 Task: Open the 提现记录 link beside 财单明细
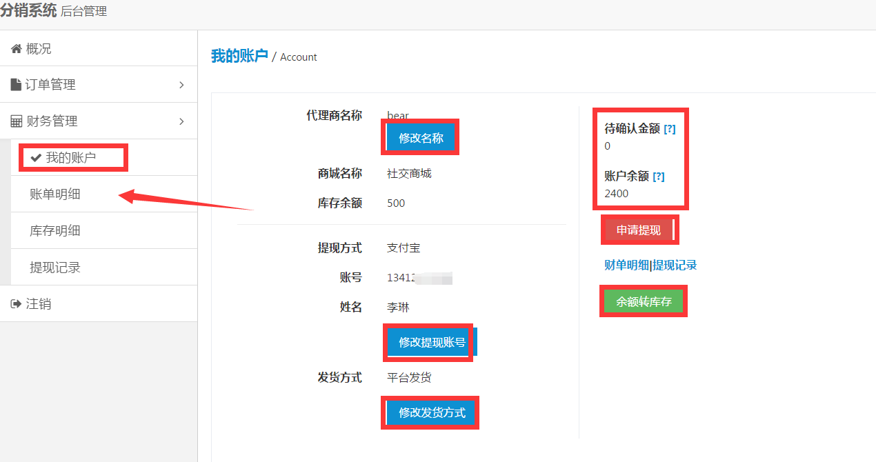click(x=675, y=265)
